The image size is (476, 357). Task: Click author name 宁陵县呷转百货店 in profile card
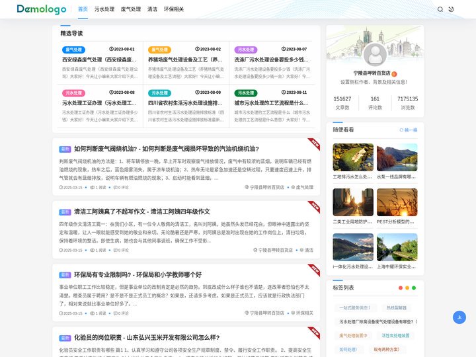pyautogui.click(x=372, y=73)
